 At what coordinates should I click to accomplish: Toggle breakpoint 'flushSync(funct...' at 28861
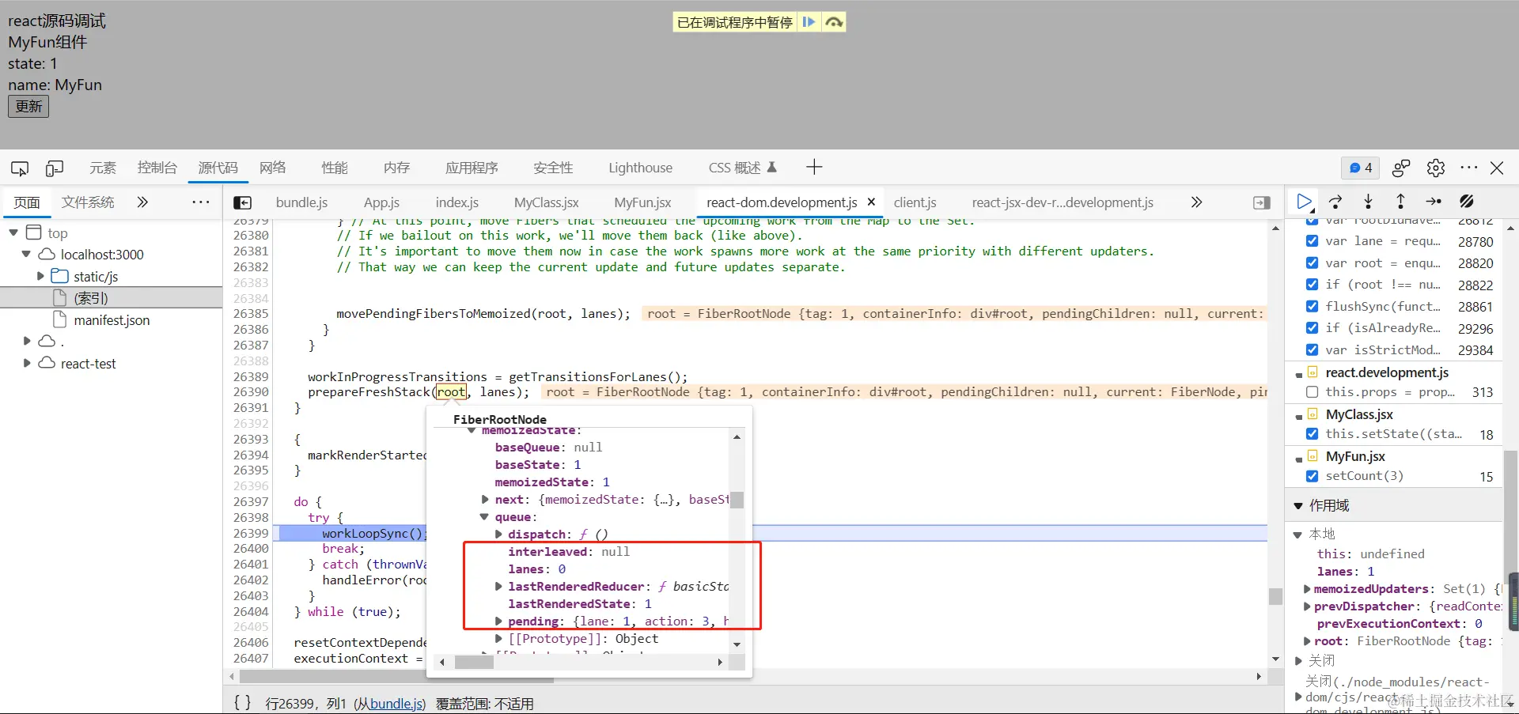point(1313,306)
